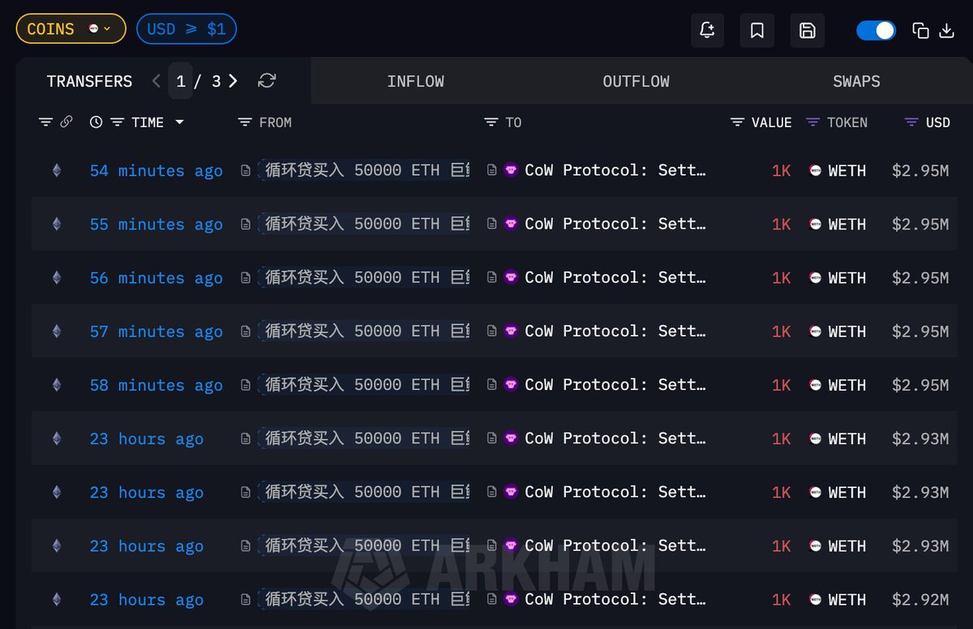Click the page number 1 field
This screenshot has width=973, height=629.
(x=181, y=81)
